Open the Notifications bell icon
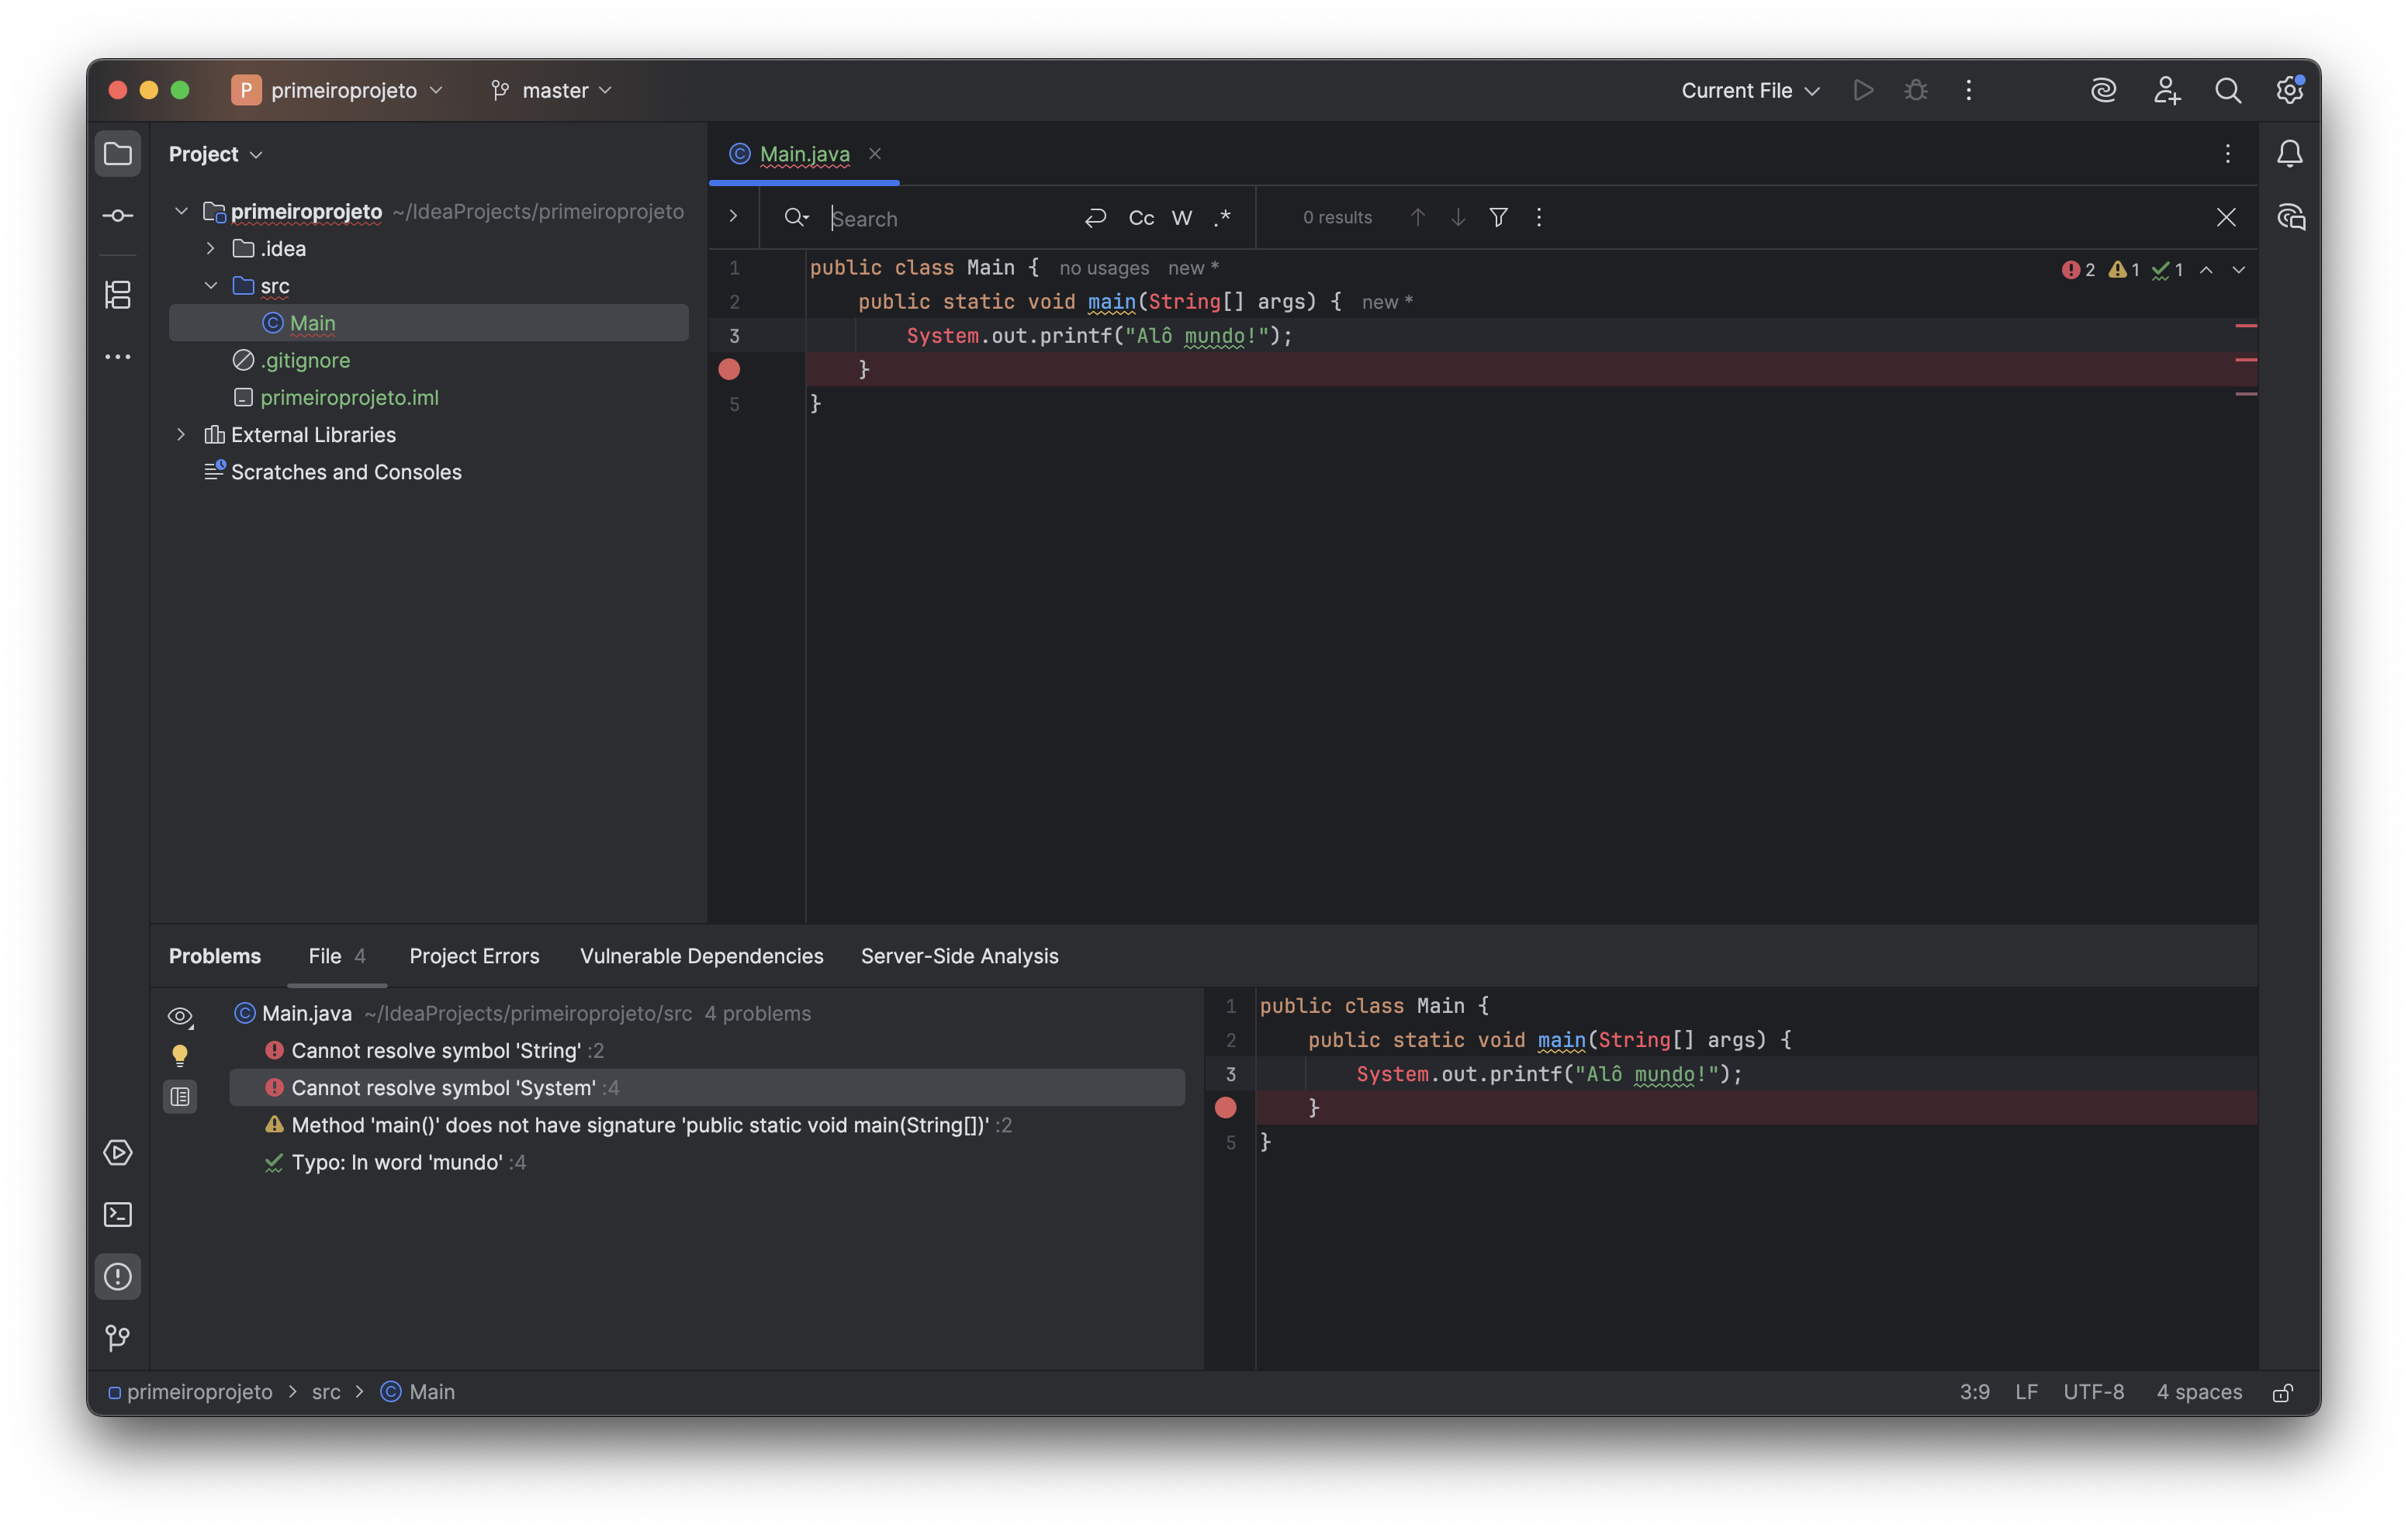This screenshot has height=1531, width=2408. pyautogui.click(x=2290, y=154)
